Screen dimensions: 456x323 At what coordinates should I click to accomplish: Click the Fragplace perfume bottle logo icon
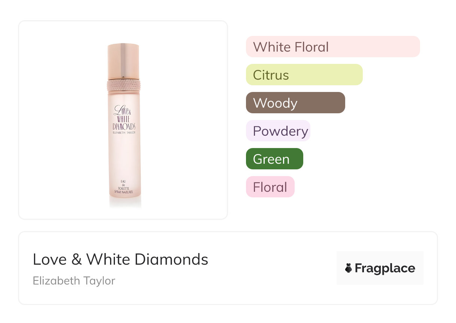(349, 268)
